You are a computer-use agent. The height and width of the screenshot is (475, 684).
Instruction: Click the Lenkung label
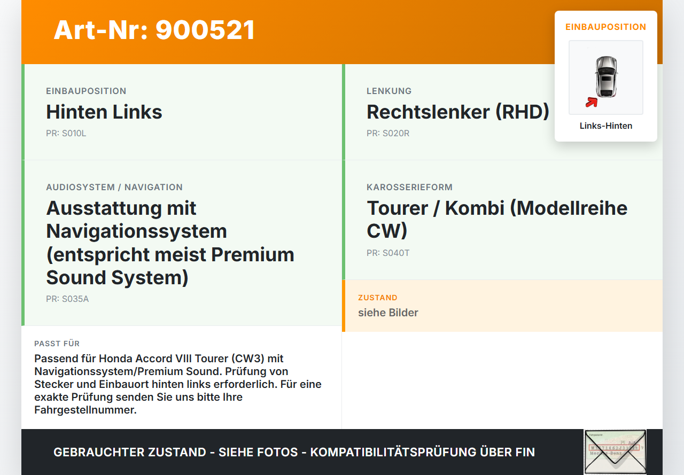click(x=389, y=91)
